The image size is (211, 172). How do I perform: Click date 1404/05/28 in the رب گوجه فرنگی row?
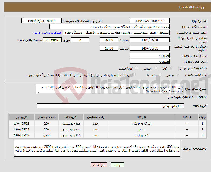coord(22,124)
